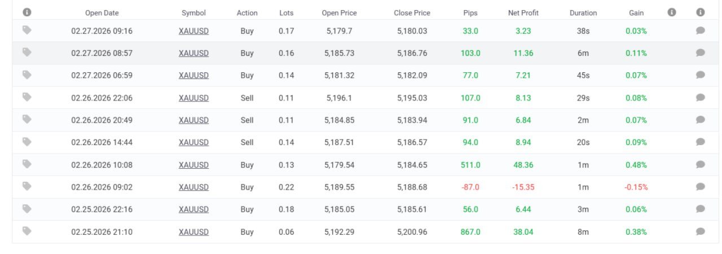
Task: Select the 02.27.2026 06:59 trade row's Close Price cell
Action: 412,76
